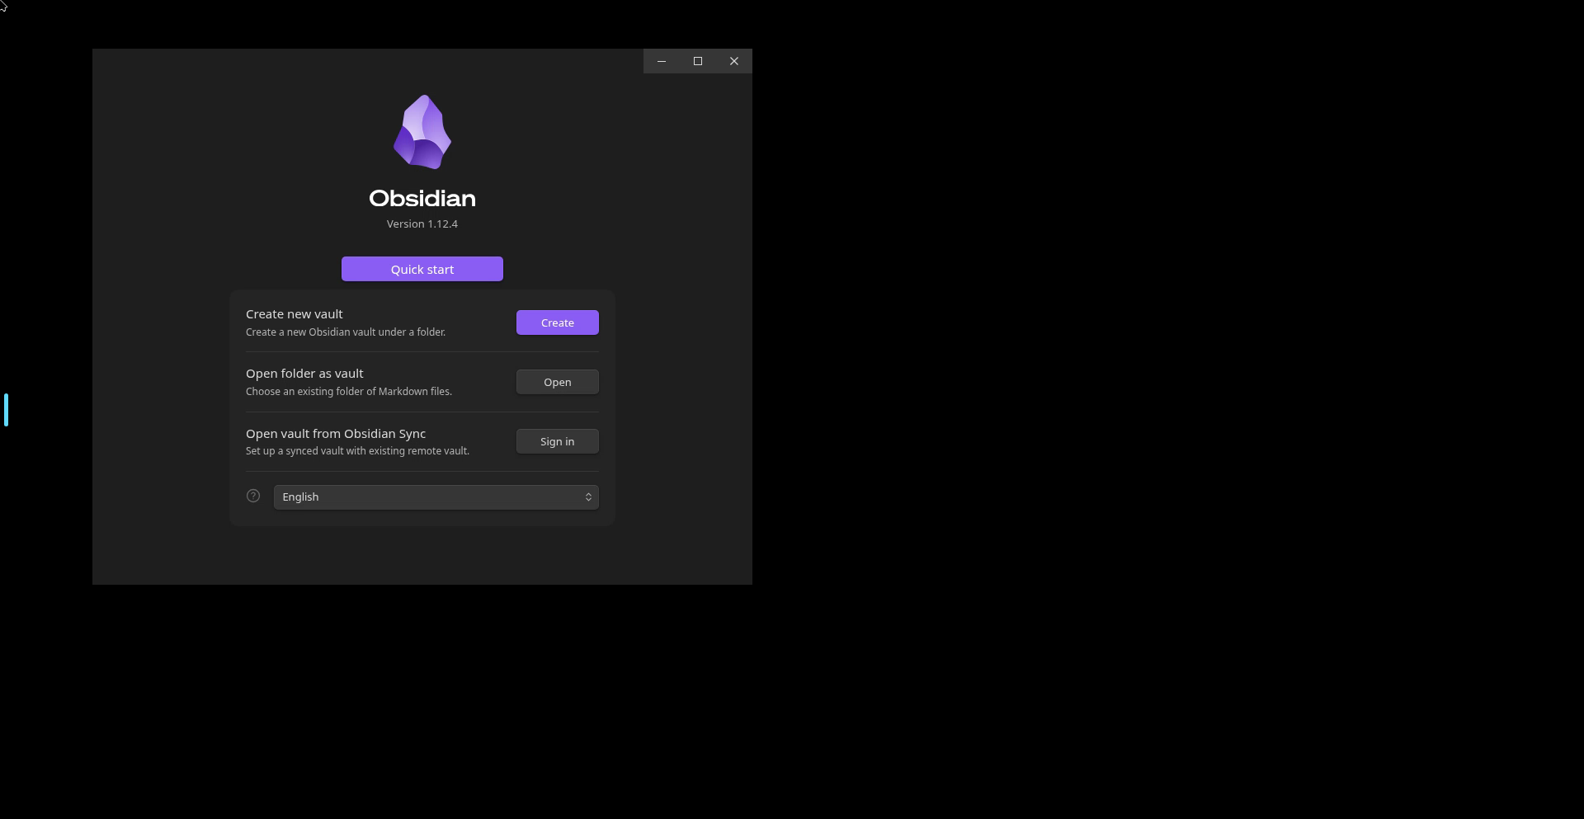Screen dimensions: 1584x819
Task: Close the Obsidian launcher window
Action: pos(734,61)
